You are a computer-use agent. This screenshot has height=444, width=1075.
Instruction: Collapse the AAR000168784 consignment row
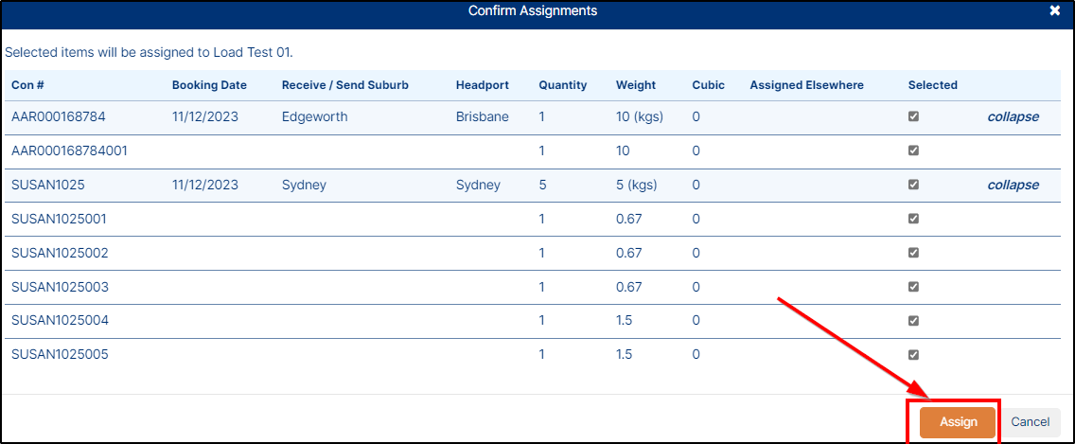pyautogui.click(x=1013, y=116)
